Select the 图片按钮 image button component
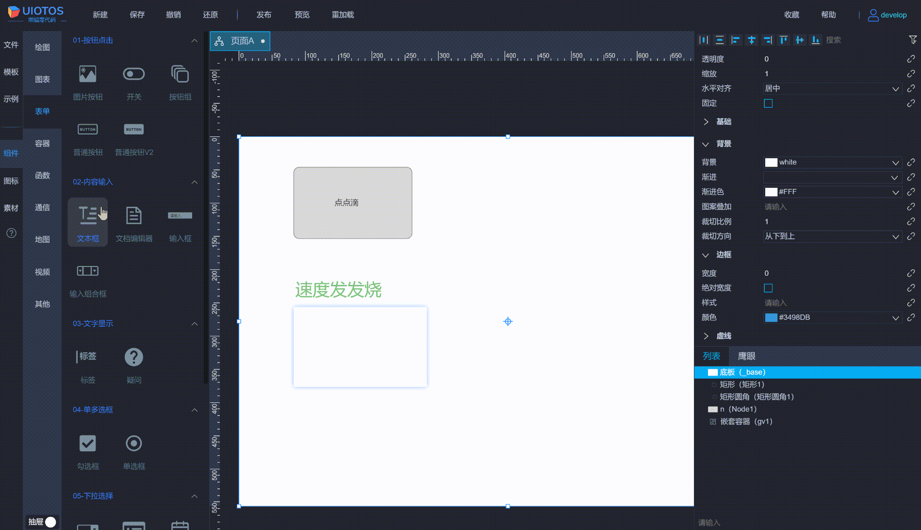 point(87,74)
